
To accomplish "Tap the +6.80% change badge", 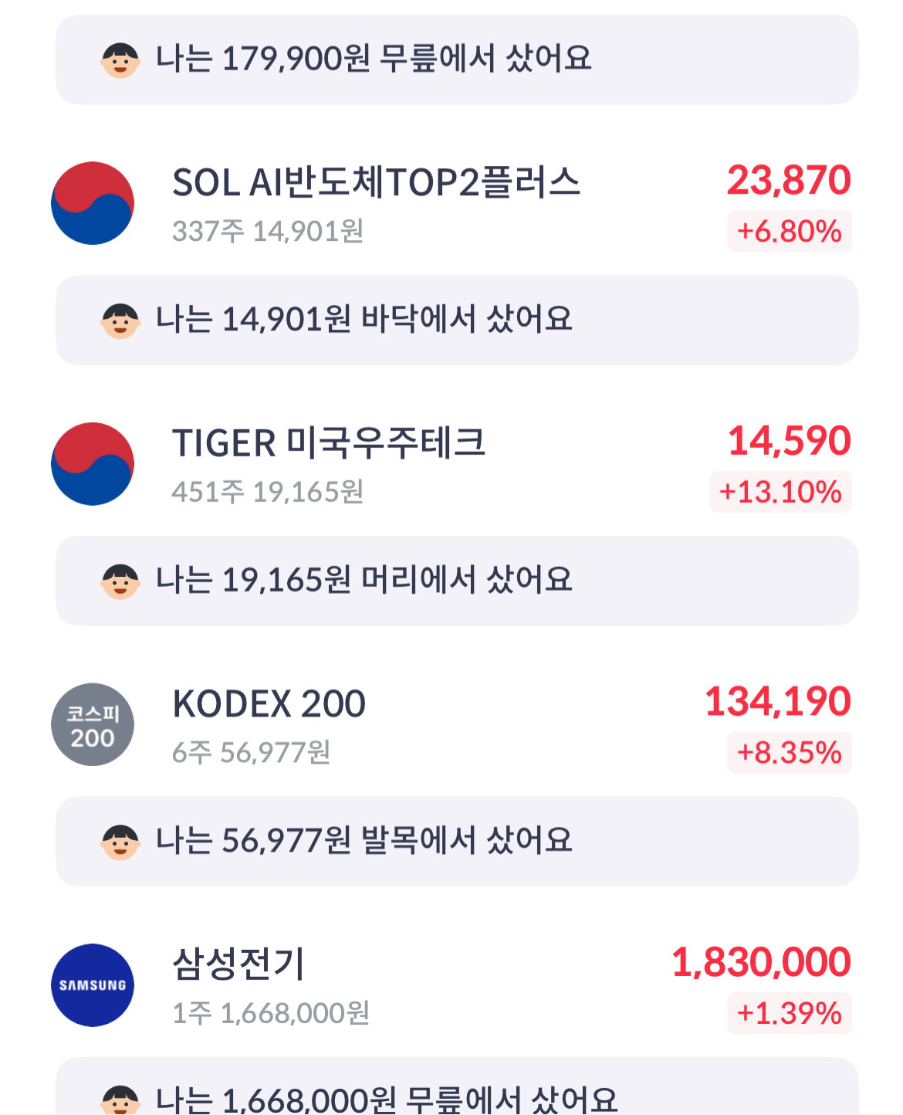I will pos(789,231).
